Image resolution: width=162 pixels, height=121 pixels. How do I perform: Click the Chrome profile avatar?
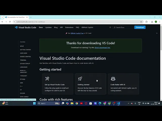[x=156, y=22]
